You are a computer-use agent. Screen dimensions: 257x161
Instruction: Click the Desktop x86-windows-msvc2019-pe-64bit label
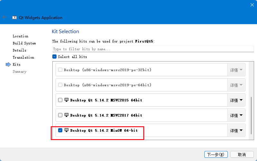pos(108,85)
